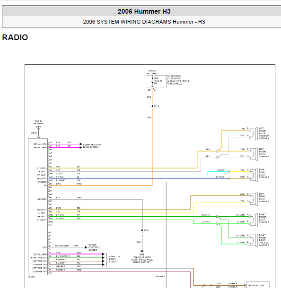This screenshot has width=281, height=288.
Task: Click the S305 splice dot on the black wire
Action: 142,230
